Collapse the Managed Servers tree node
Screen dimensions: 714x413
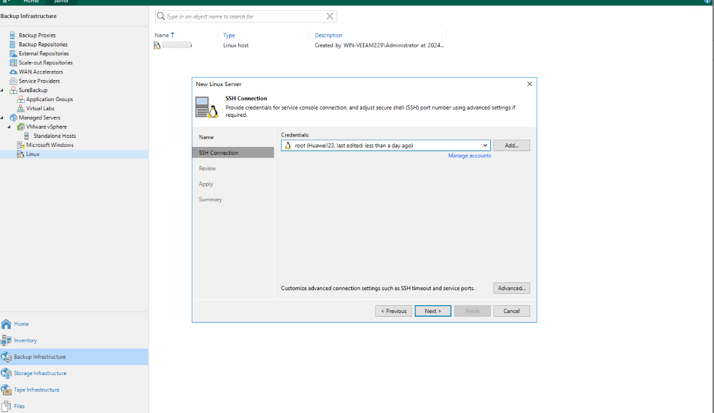coord(3,118)
